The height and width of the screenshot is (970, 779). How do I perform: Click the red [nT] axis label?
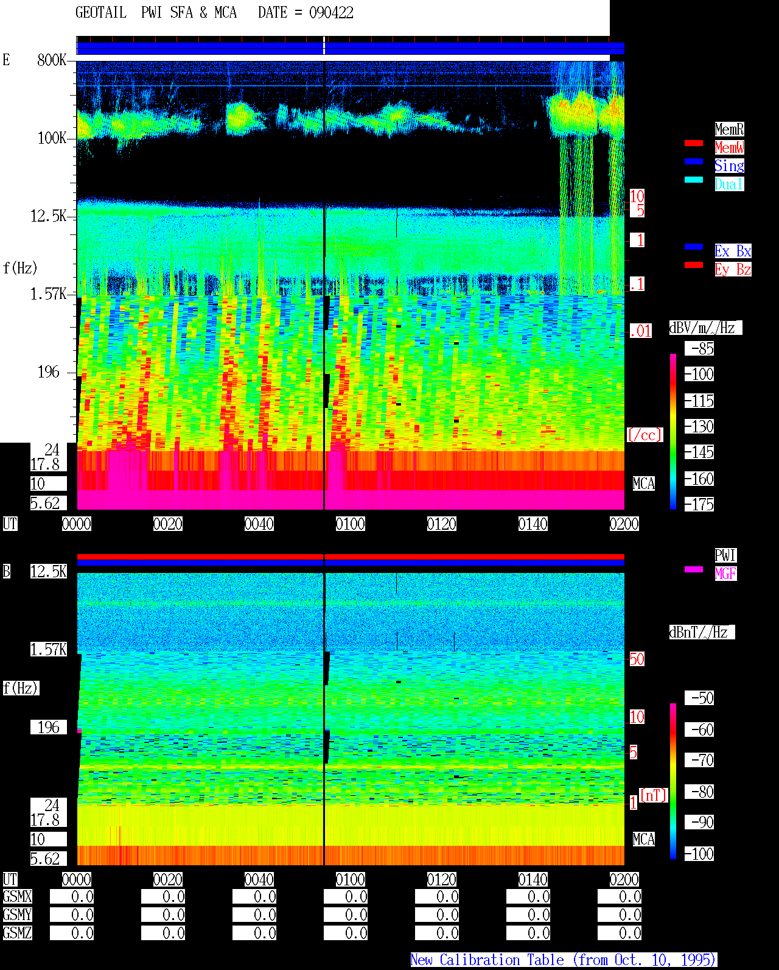654,795
